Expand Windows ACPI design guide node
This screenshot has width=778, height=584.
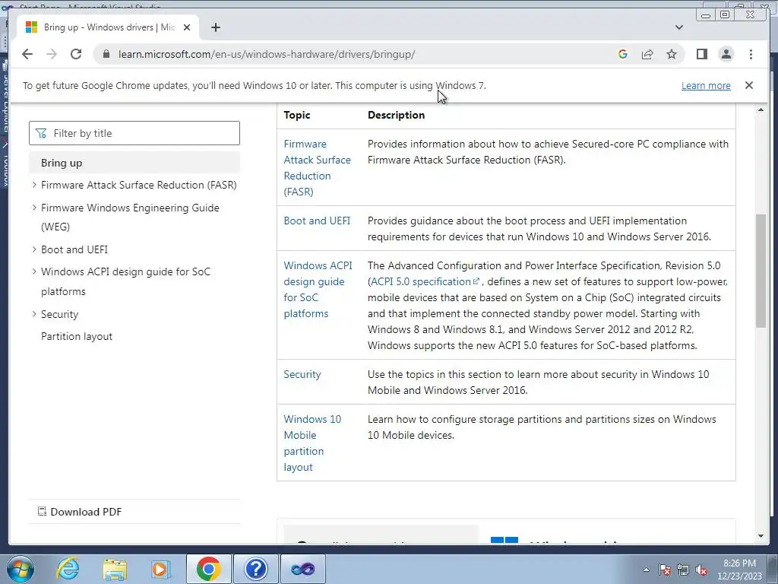(34, 271)
